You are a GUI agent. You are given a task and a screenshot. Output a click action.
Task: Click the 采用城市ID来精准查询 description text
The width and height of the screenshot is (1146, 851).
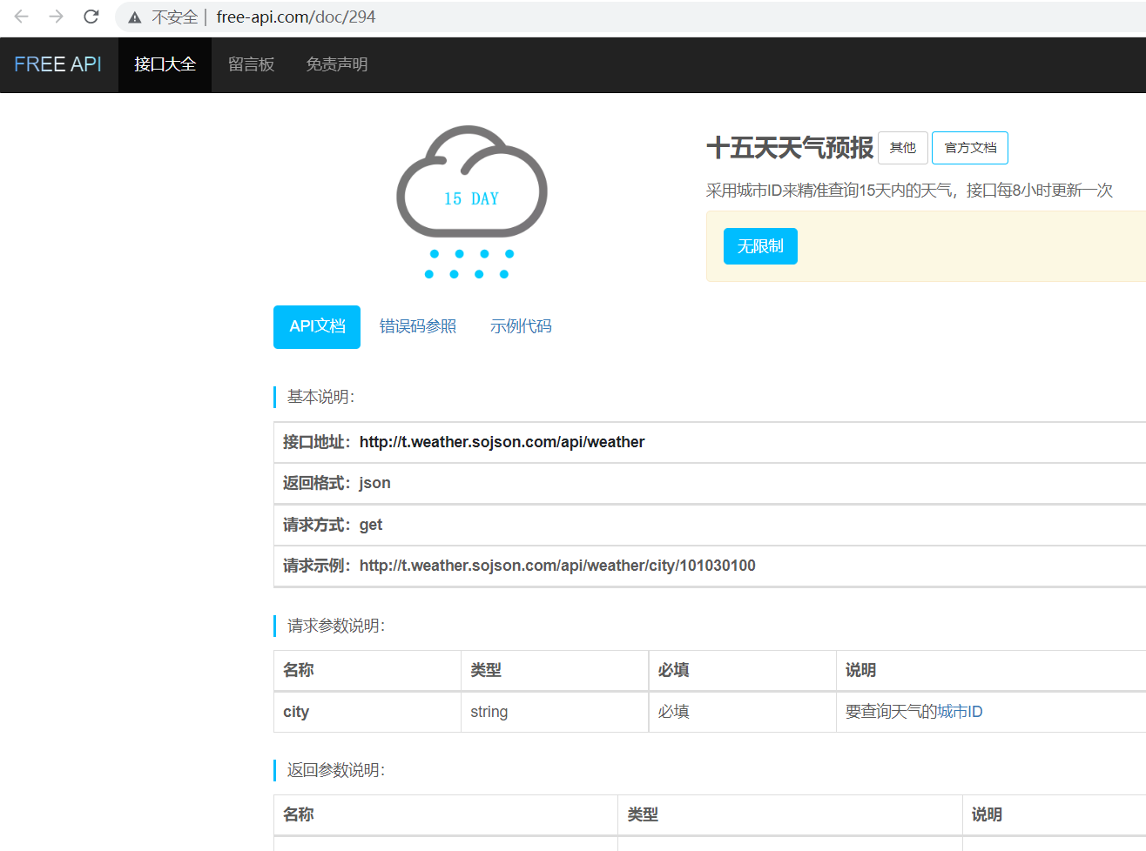[x=909, y=191]
